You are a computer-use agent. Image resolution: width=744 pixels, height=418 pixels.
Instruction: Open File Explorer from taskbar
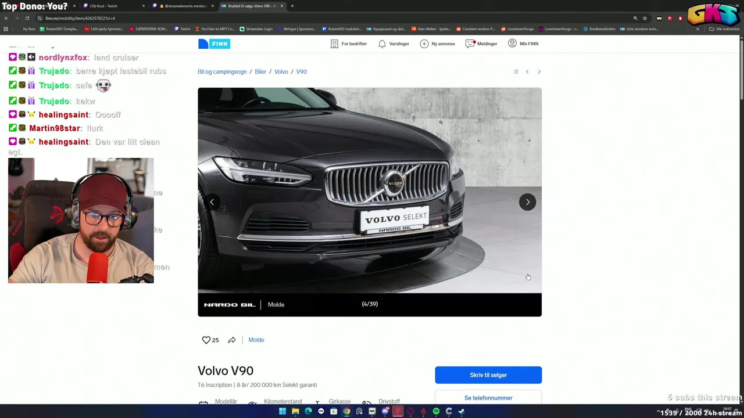tap(295, 412)
